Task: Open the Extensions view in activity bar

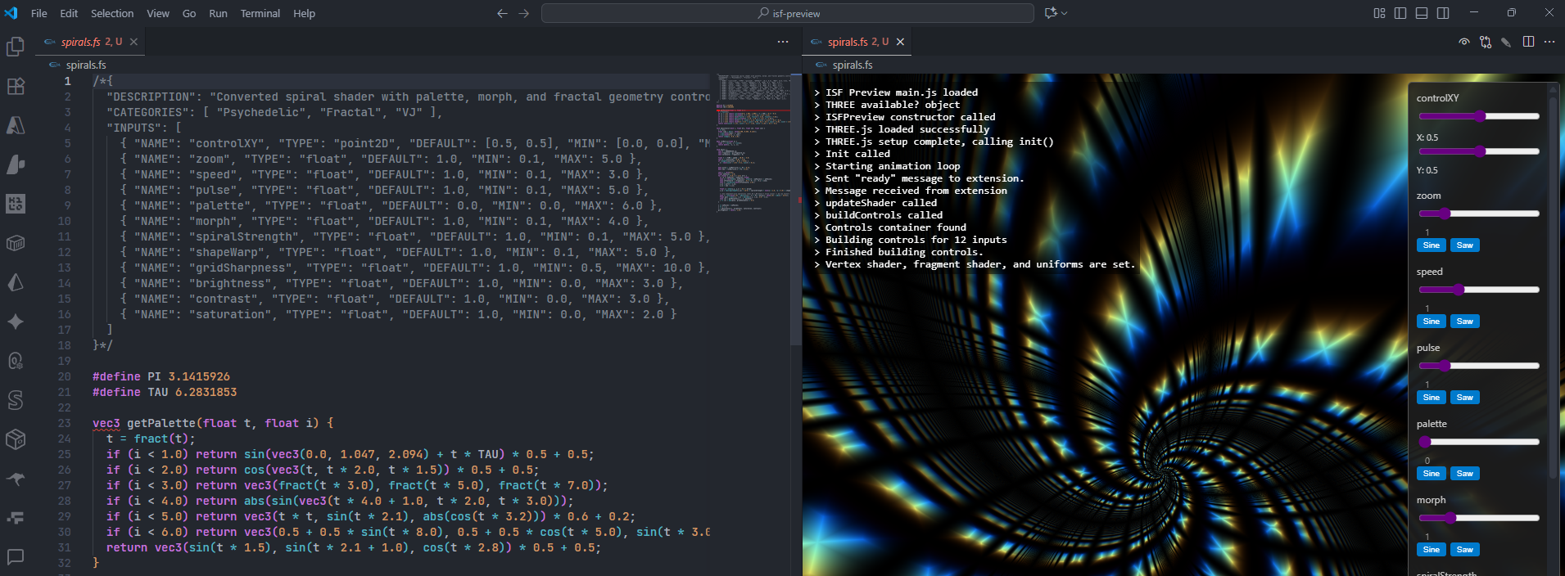Action: coord(16,86)
